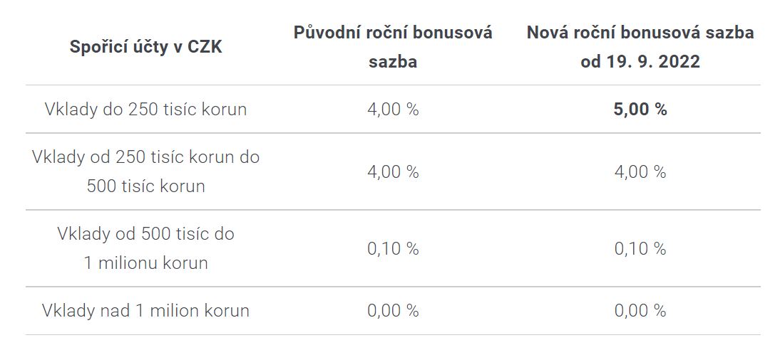Image resolution: width=780 pixels, height=350 pixels.
Task: Click the new 4,00 % for 250–500 thousand
Action: point(640,171)
